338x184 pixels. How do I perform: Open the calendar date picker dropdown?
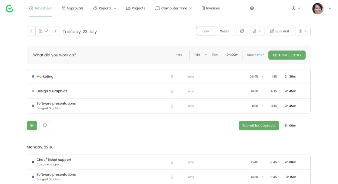[43, 31]
